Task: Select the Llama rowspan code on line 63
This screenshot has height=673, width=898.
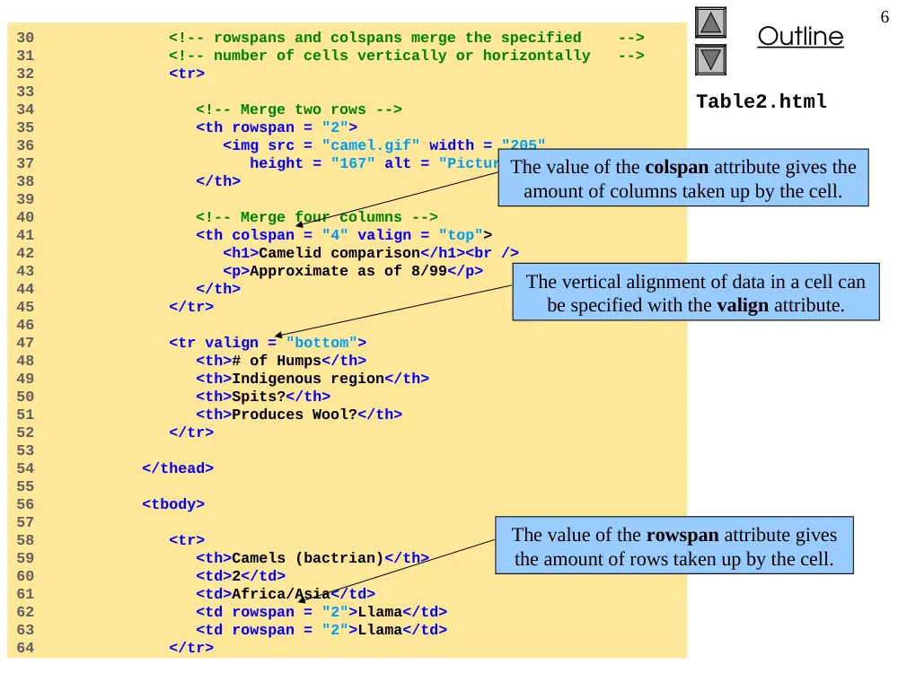Action: click(321, 630)
